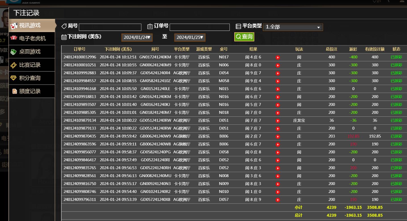Open start date picker 2024/01/24
This screenshot has height=221, width=407.
click(x=137, y=37)
